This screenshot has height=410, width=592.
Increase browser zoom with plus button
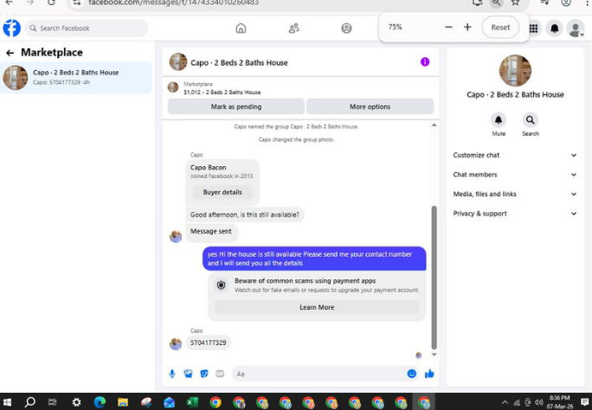tap(467, 27)
